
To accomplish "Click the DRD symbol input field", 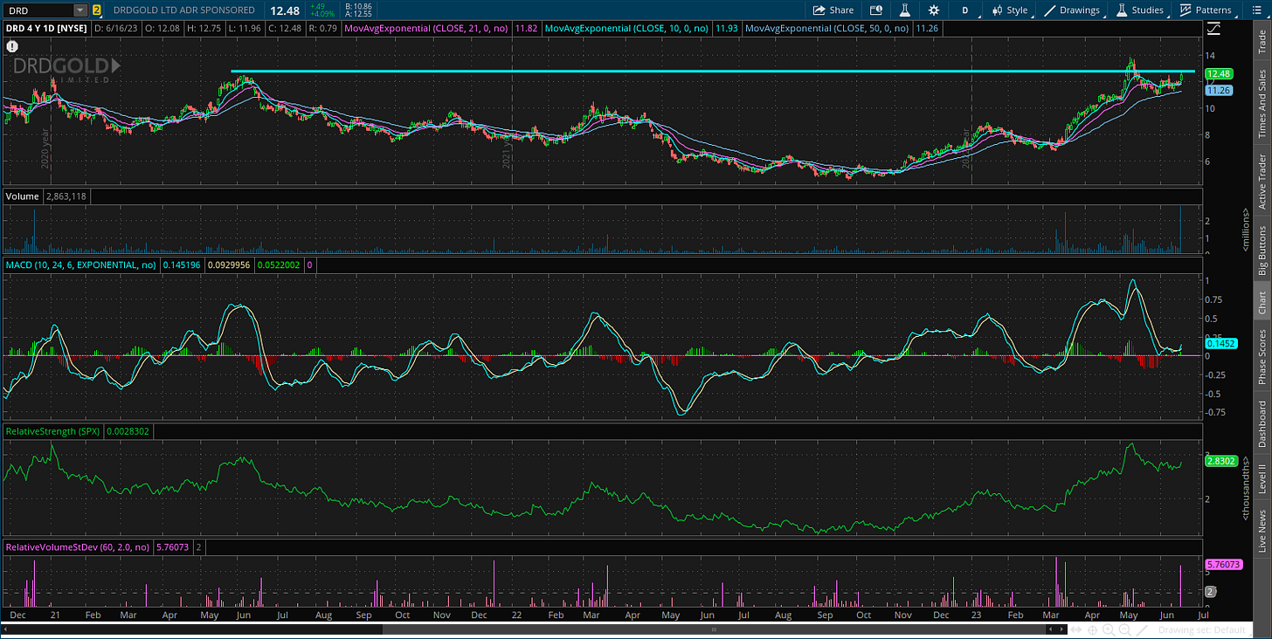I will (38, 10).
